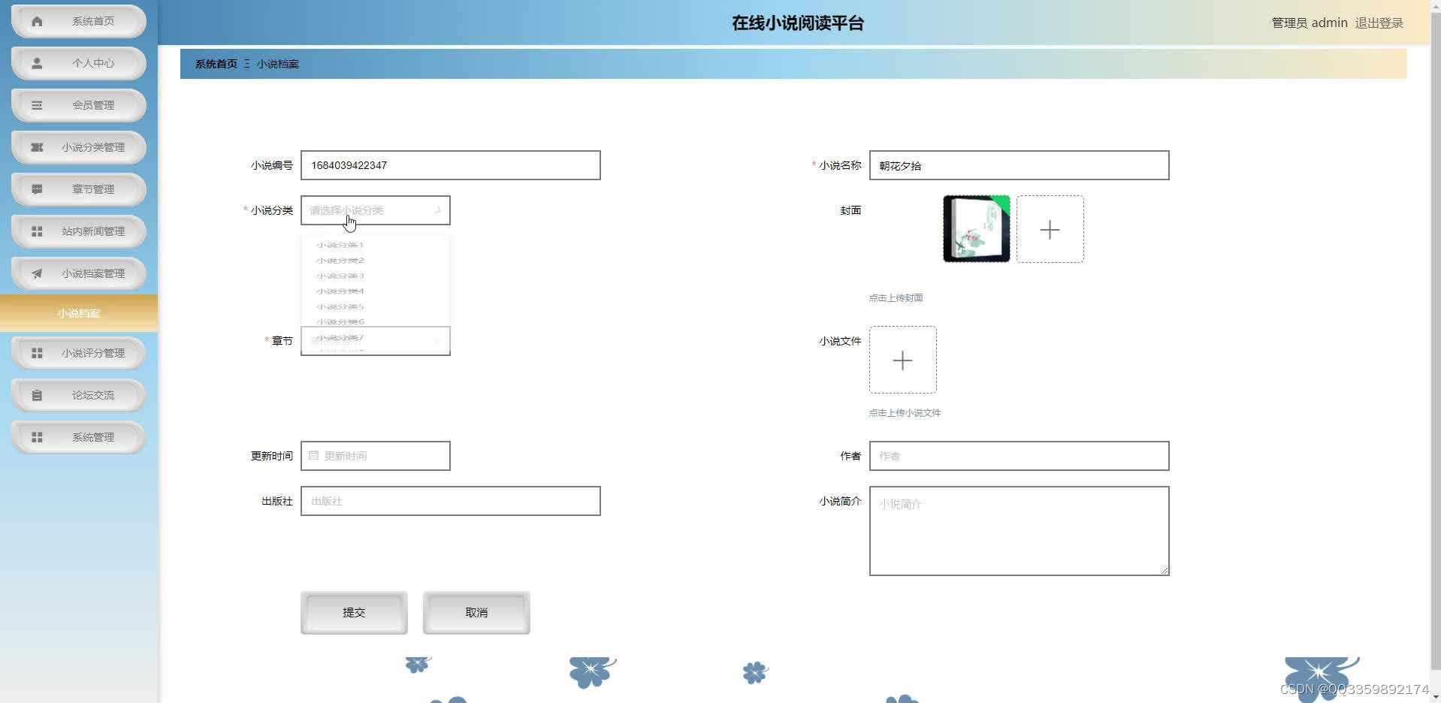Click the grid icon beside 站内新闻管理
Viewport: 1441px width, 703px height.
[x=37, y=231]
